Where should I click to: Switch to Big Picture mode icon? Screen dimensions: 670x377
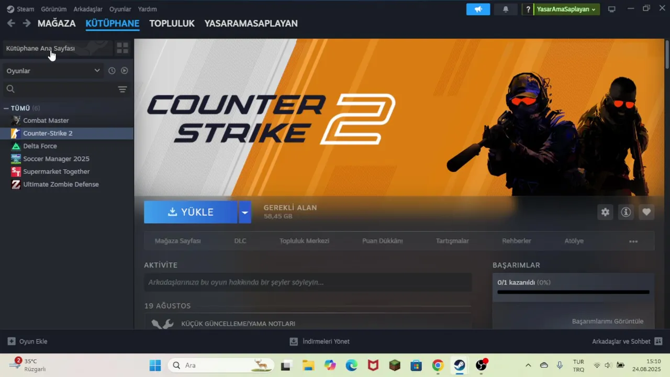(611, 9)
